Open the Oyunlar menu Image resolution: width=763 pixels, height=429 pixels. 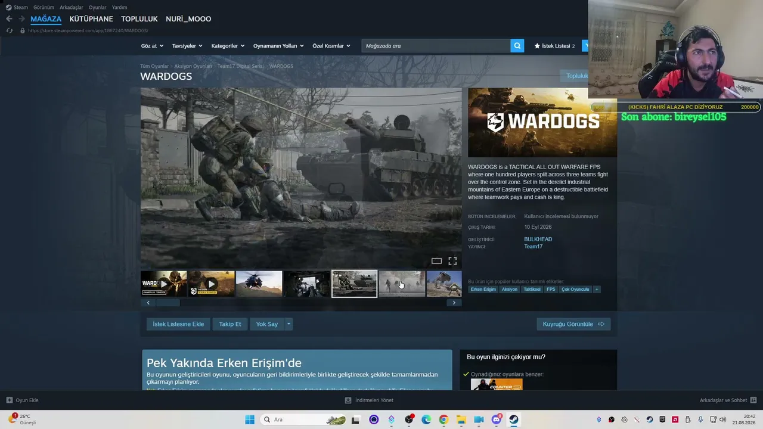tap(98, 7)
